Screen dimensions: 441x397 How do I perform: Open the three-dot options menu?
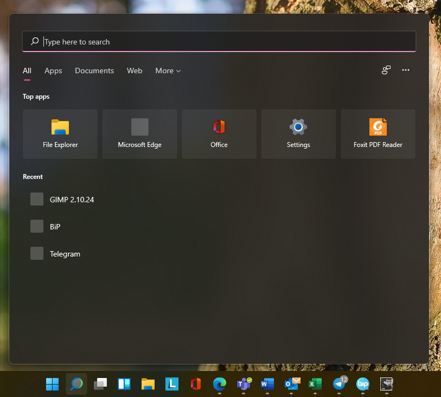406,70
